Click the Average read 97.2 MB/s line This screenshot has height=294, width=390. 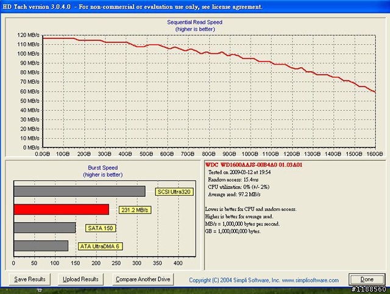(234, 195)
